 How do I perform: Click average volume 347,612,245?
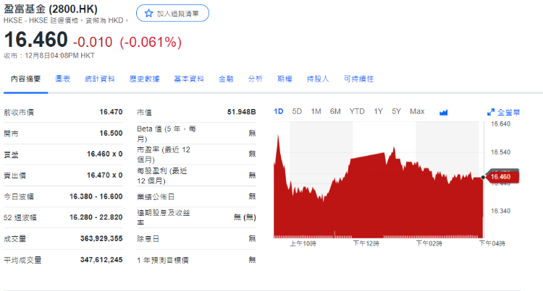coord(101,259)
